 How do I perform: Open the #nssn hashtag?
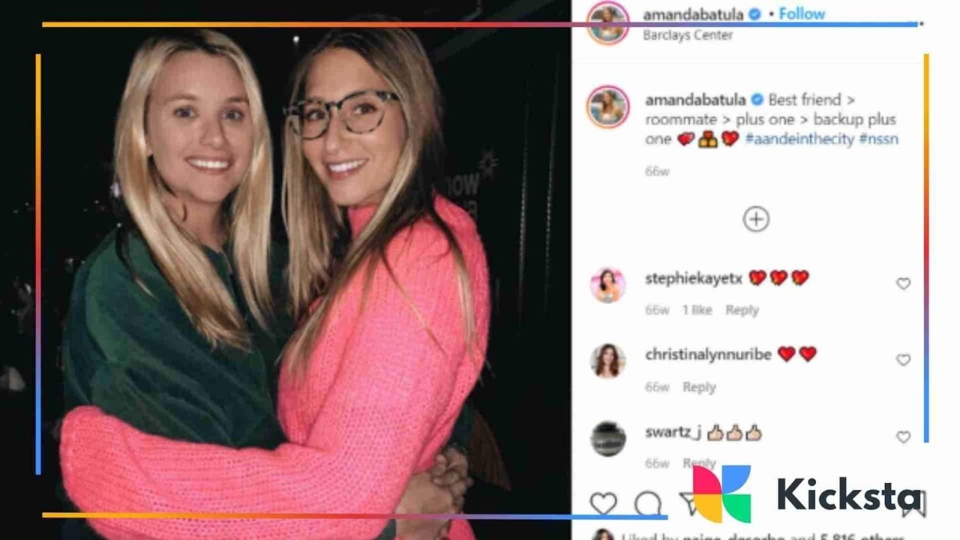[879, 139]
